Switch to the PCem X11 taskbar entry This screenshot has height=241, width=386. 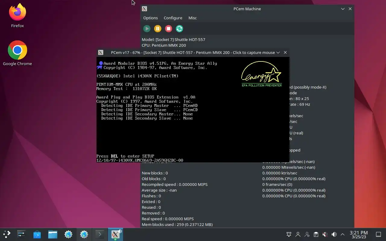pyautogui.click(x=115, y=234)
